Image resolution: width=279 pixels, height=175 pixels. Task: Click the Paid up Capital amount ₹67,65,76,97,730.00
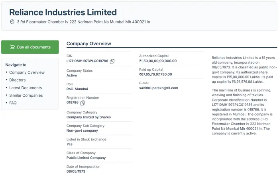[155, 74]
